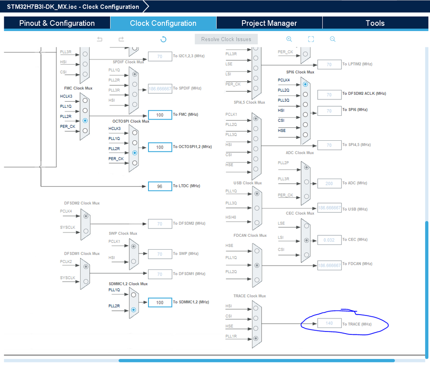Click the To I2C1,2,3 value box
Viewport: 430px width, 365px height.
pos(160,56)
